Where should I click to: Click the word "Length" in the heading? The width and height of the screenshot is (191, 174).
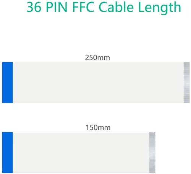click(x=160, y=8)
